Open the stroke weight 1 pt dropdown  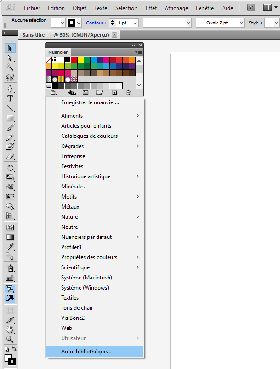click(135, 23)
